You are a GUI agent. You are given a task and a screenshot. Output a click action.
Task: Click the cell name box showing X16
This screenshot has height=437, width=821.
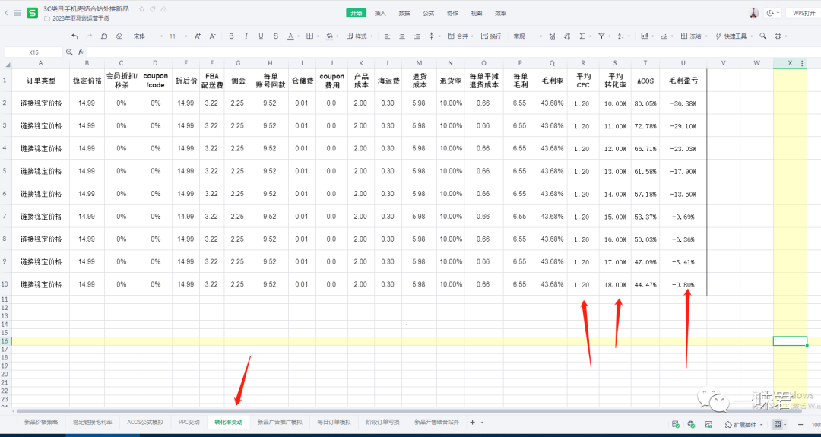click(x=33, y=52)
